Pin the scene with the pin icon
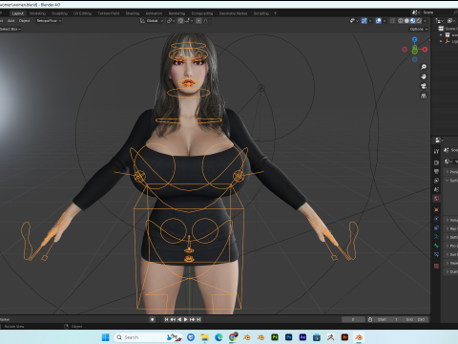 click(x=456, y=12)
